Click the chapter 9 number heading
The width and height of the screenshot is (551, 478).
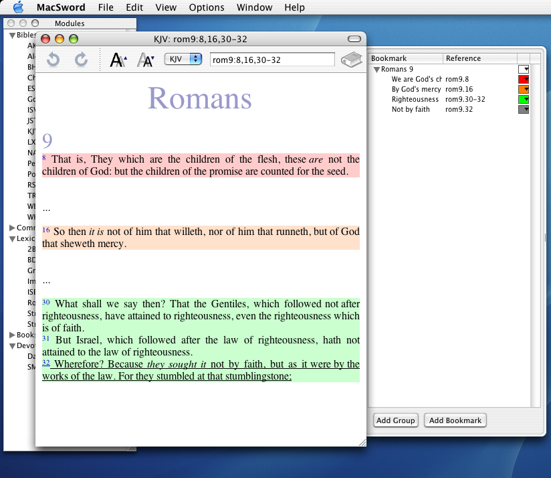click(47, 141)
